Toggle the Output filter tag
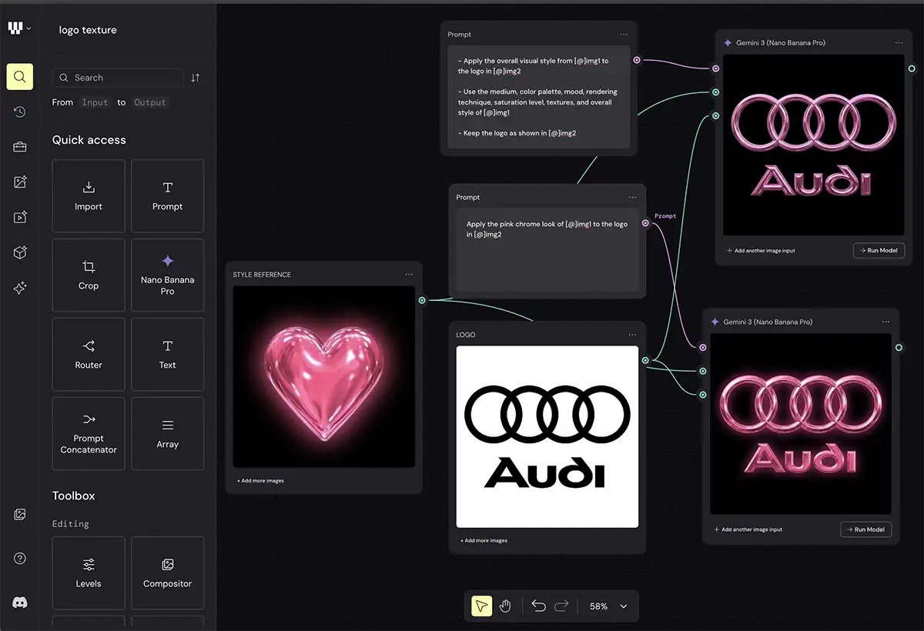This screenshot has width=924, height=631. click(x=149, y=102)
